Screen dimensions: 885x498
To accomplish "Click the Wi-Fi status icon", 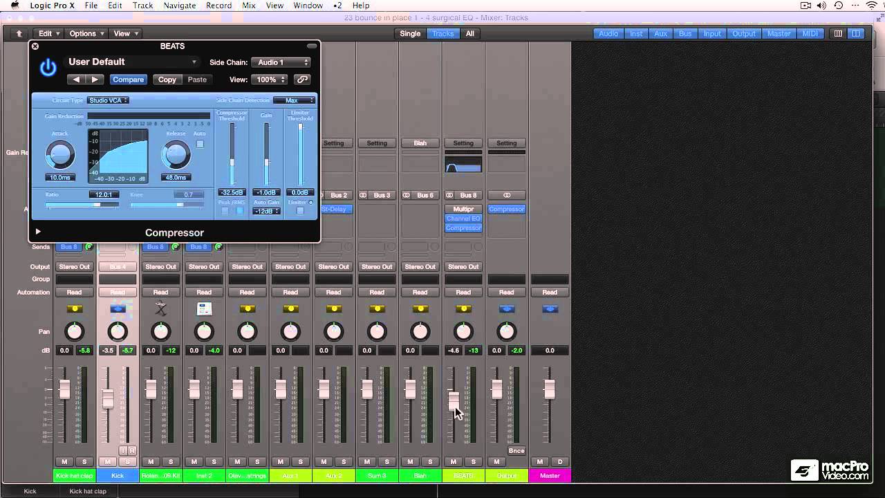I will (x=870, y=6).
